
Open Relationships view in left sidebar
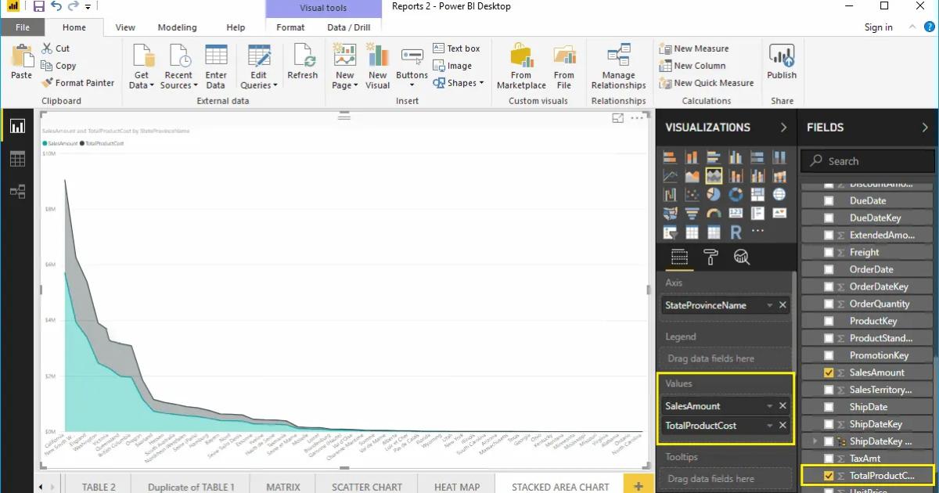(x=17, y=191)
